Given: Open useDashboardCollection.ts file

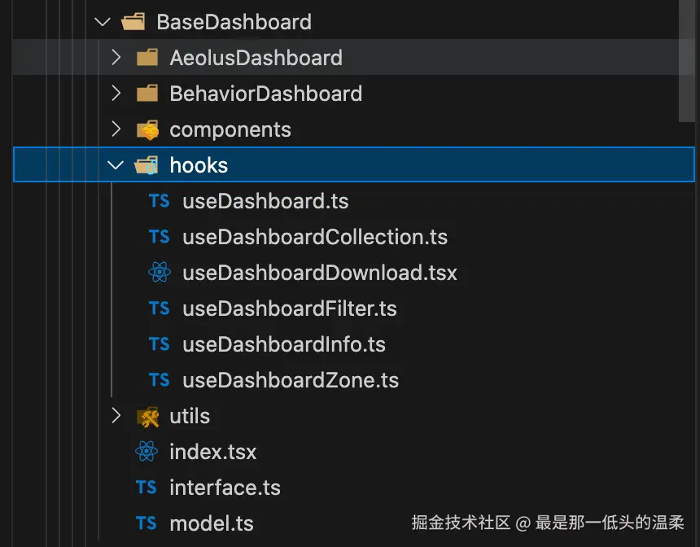Looking at the screenshot, I should tap(315, 237).
